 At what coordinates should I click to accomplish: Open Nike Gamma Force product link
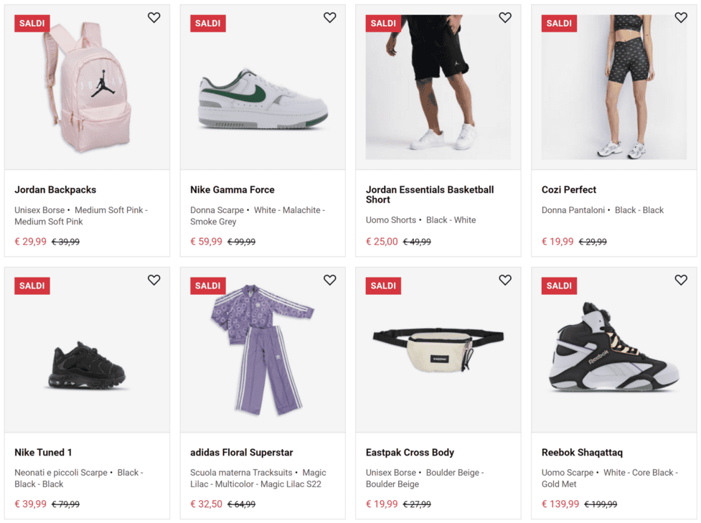coord(232,190)
